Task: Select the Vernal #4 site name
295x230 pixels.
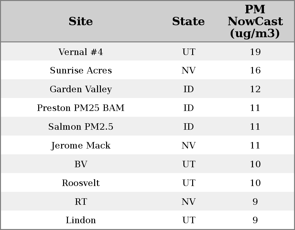Action: (x=81, y=52)
